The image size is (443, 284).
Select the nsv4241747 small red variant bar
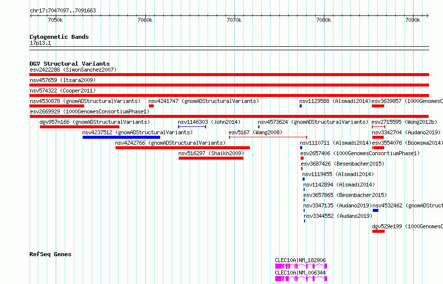pos(151,106)
